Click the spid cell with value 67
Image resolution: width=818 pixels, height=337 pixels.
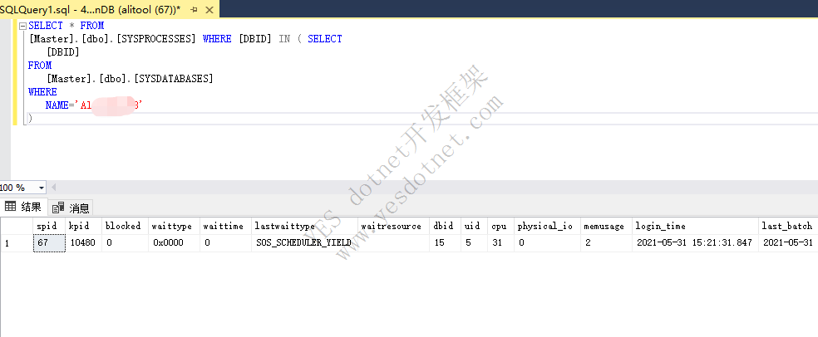(x=50, y=242)
